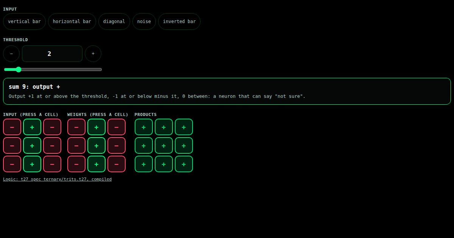The image size is (454, 238).
Task: Click the center cell of the Products grid
Action: (x=164, y=145)
